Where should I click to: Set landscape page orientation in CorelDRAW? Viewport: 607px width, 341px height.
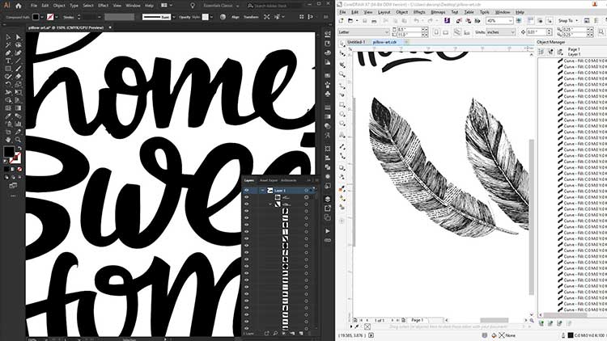click(446, 32)
